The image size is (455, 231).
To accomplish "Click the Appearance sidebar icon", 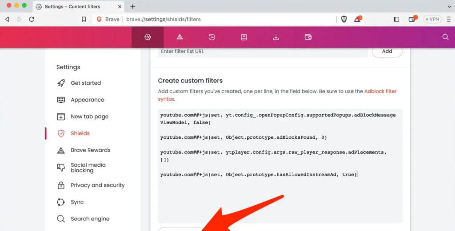I will click(x=61, y=100).
